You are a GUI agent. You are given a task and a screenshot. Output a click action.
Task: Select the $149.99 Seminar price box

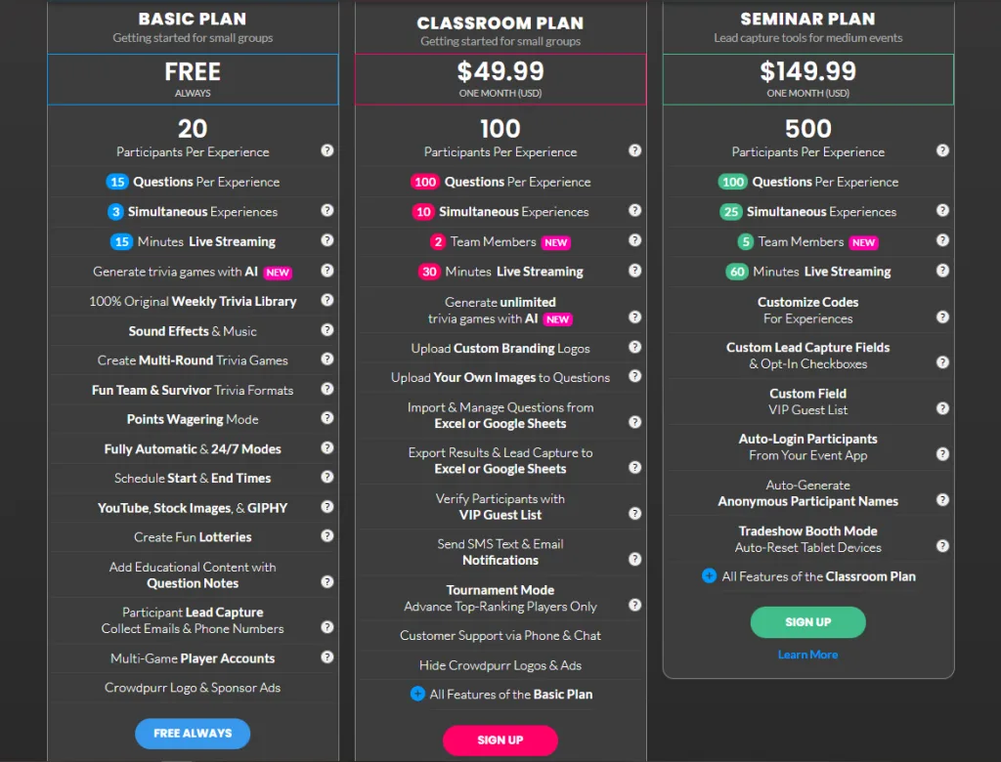(x=807, y=79)
